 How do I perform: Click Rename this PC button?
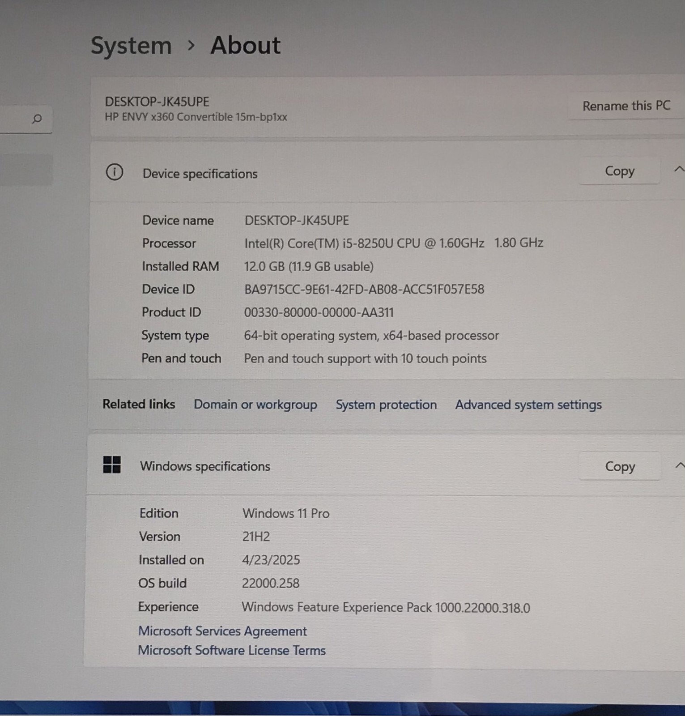click(x=626, y=106)
